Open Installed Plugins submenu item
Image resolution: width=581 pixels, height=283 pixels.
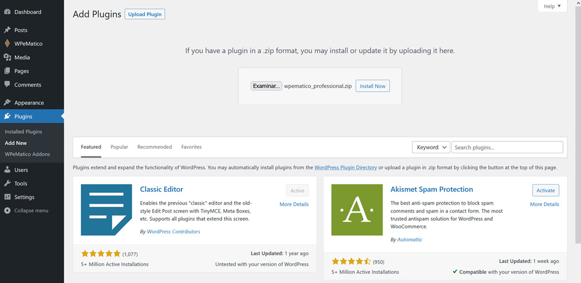point(23,131)
